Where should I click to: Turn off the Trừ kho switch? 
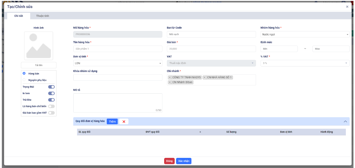point(51,100)
